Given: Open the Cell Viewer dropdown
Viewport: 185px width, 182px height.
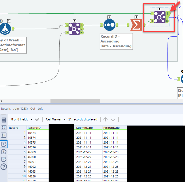Looking at the screenshot, I should click(56, 119).
